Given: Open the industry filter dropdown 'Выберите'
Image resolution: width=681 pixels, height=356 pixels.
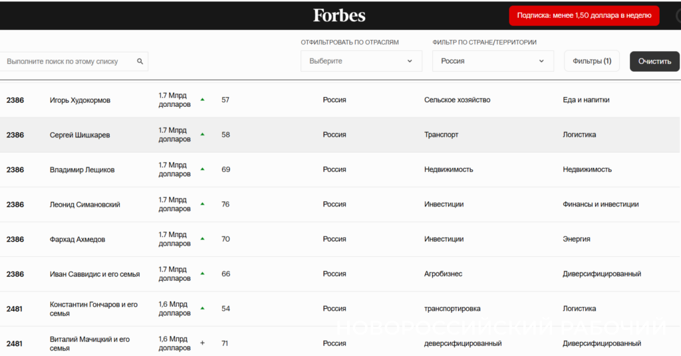Looking at the screenshot, I should (361, 61).
